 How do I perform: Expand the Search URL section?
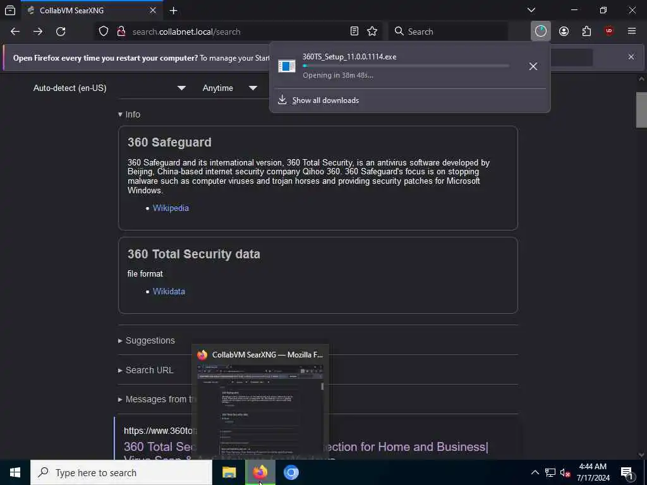pos(146,370)
